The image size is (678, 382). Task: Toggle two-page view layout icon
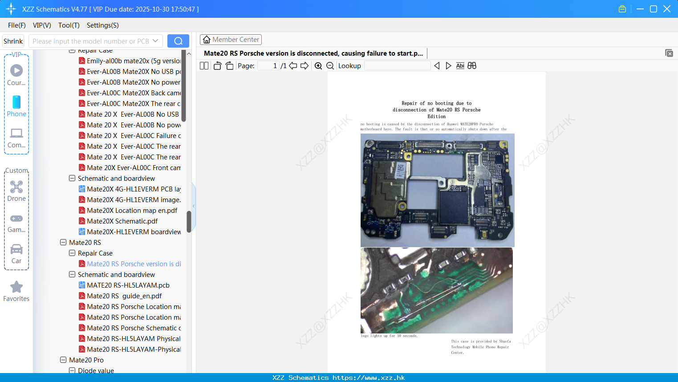tap(204, 66)
